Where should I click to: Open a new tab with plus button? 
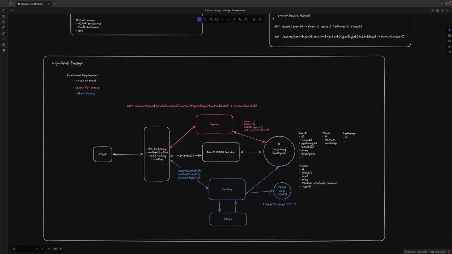point(55,4)
